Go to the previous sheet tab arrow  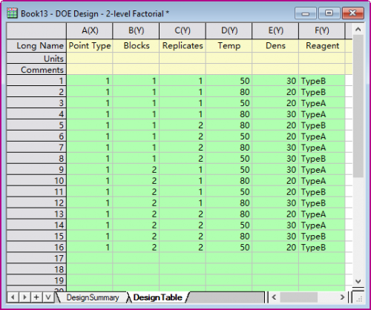(13, 297)
